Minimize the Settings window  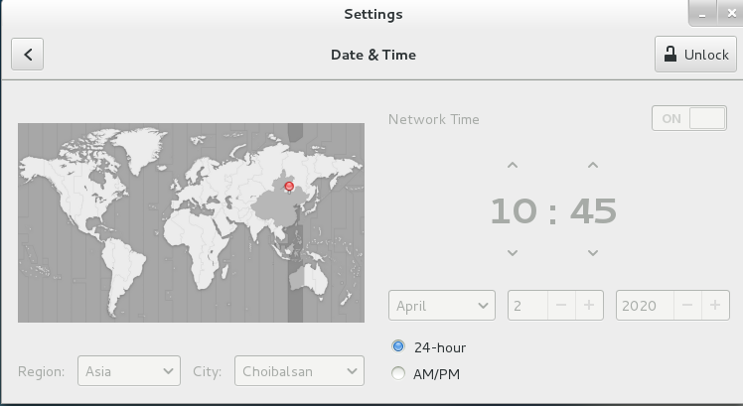(x=702, y=14)
